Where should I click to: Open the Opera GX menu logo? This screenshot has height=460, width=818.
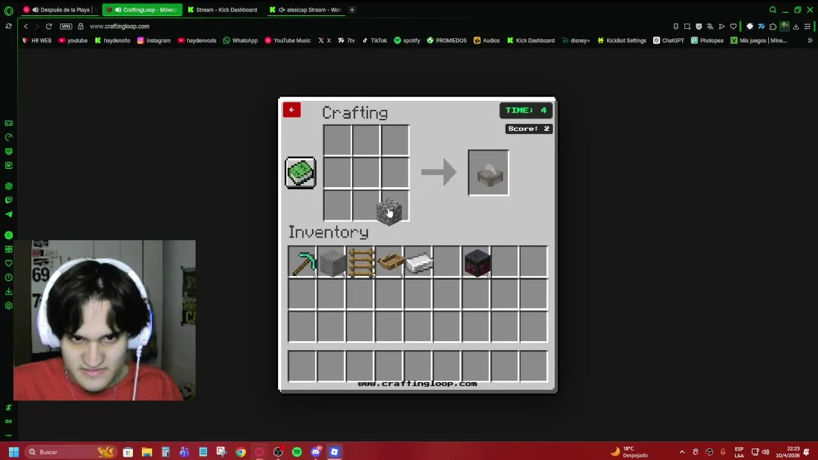(x=8, y=10)
